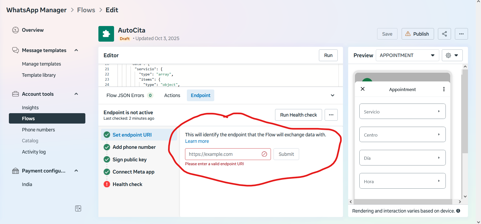Collapse the Message templates section
This screenshot has height=224, width=481.
(76, 50)
